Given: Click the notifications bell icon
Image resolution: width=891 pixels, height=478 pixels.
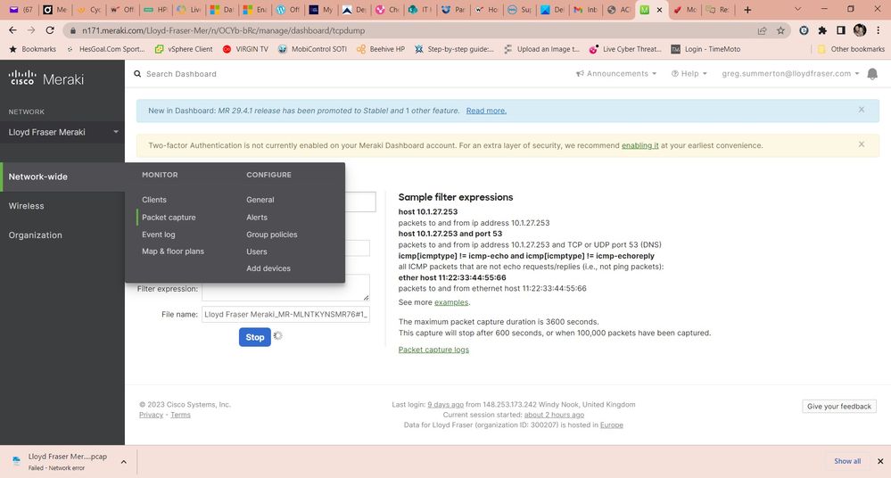Looking at the screenshot, I should (x=872, y=74).
